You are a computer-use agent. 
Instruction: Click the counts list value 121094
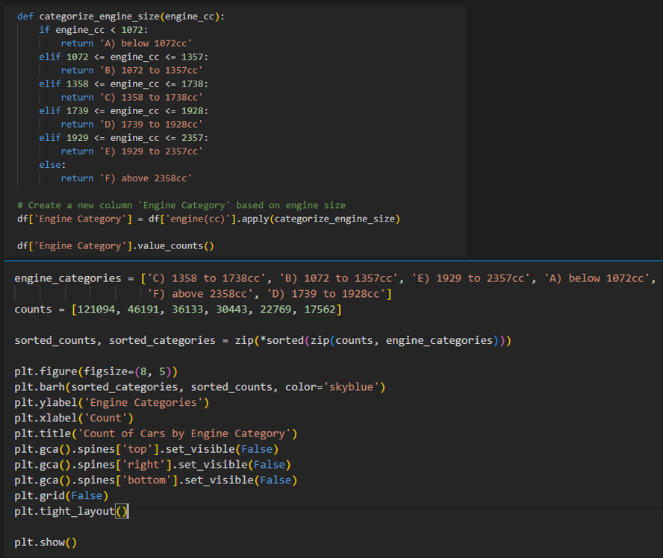pyautogui.click(x=96, y=309)
